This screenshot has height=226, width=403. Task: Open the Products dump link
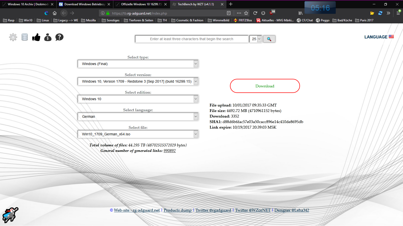178,210
